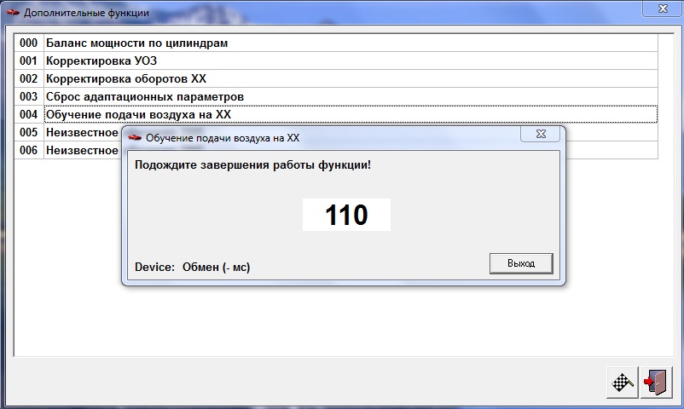Select Сброс адаптационных параметров row
The width and height of the screenshot is (684, 409).
coord(144,96)
